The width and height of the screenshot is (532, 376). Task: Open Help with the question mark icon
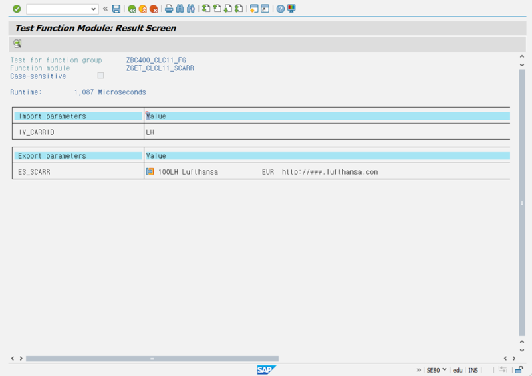pos(280,9)
